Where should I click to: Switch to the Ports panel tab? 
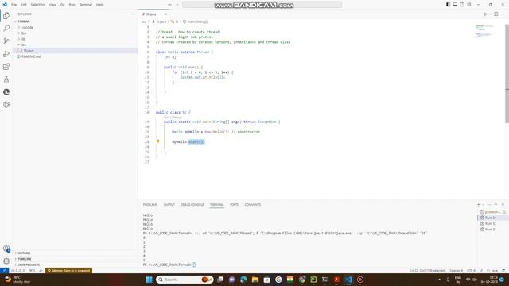234,205
